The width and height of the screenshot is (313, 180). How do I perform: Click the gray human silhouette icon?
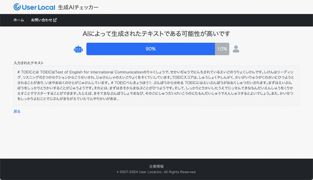tap(236, 49)
